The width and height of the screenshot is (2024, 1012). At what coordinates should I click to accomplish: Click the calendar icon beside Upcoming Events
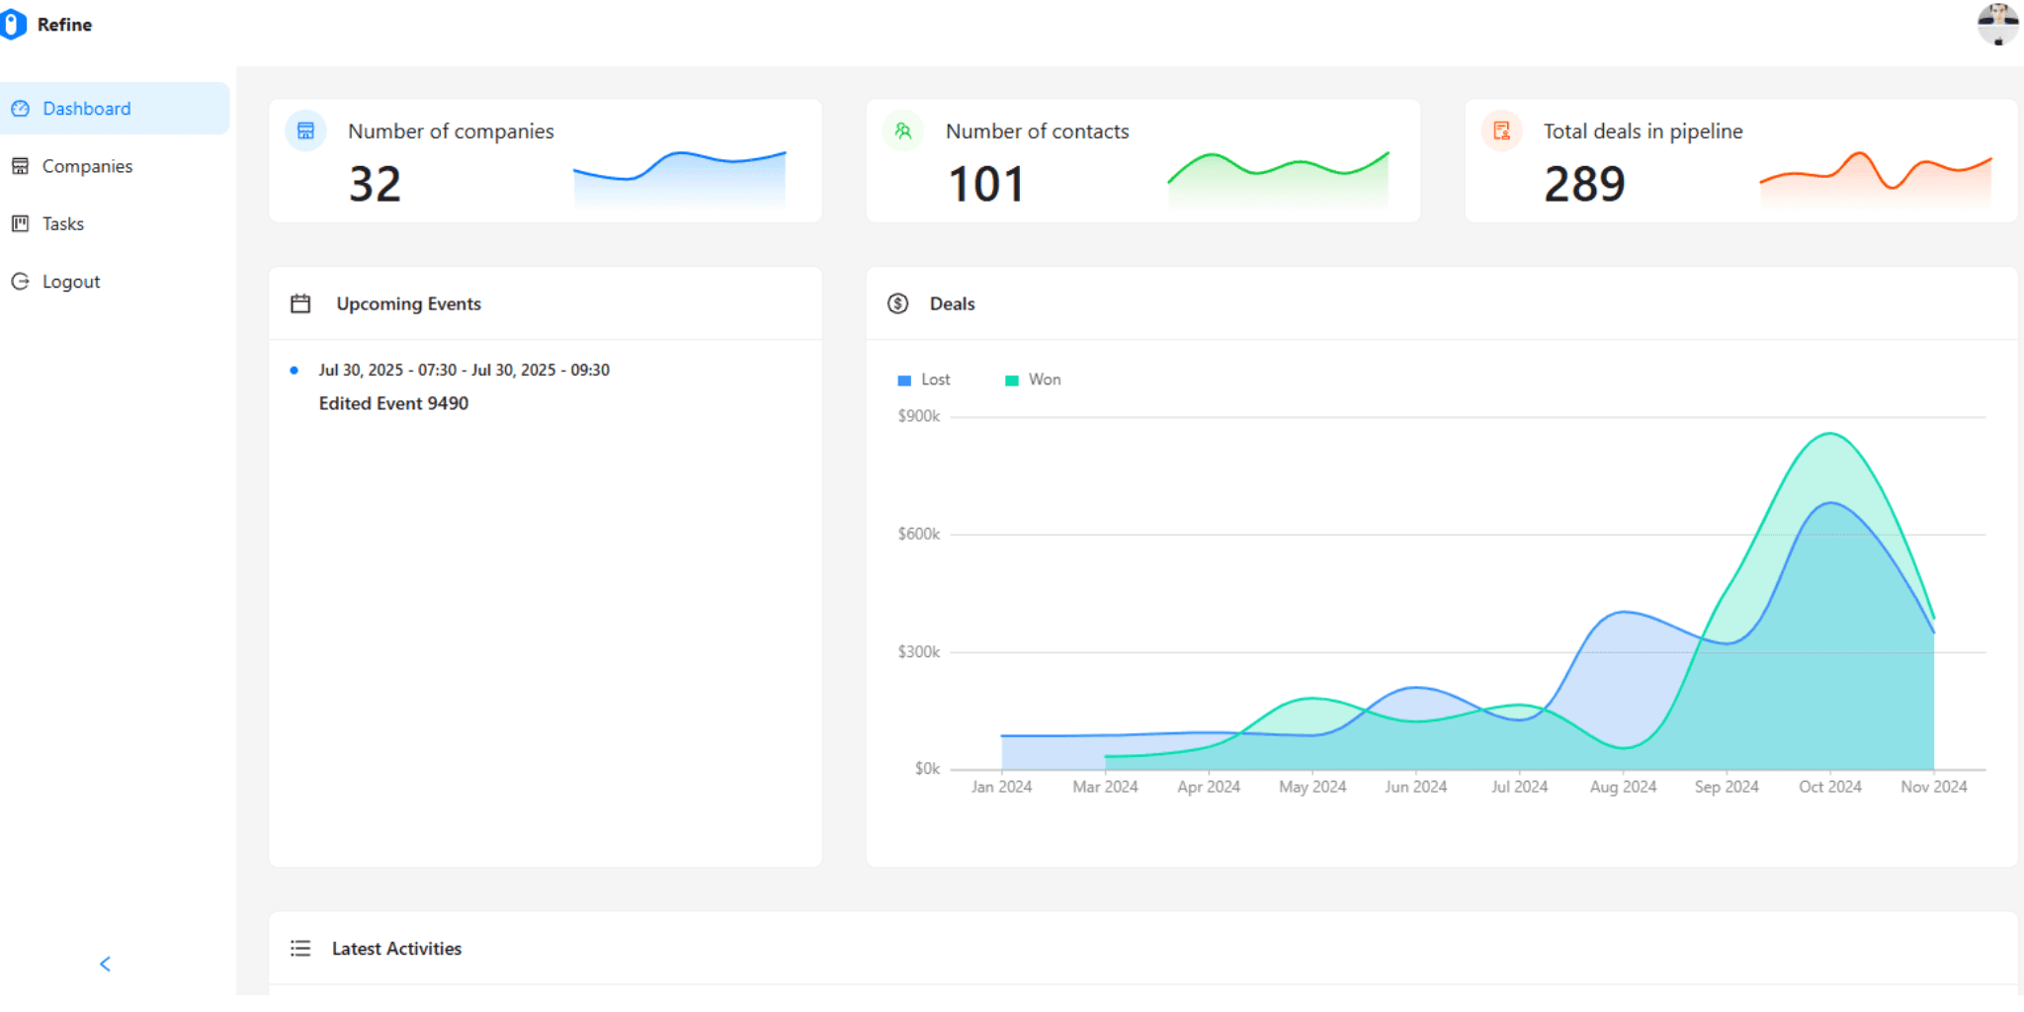pyautogui.click(x=300, y=303)
